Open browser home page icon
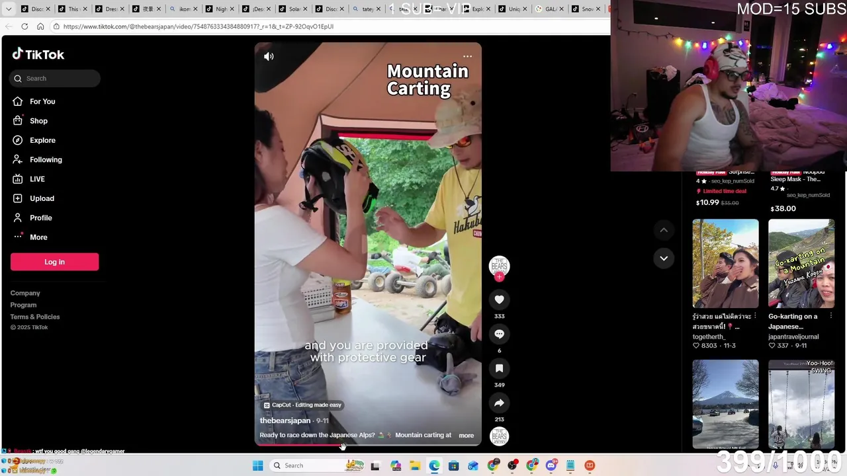The height and width of the screenshot is (476, 847). 40,26
